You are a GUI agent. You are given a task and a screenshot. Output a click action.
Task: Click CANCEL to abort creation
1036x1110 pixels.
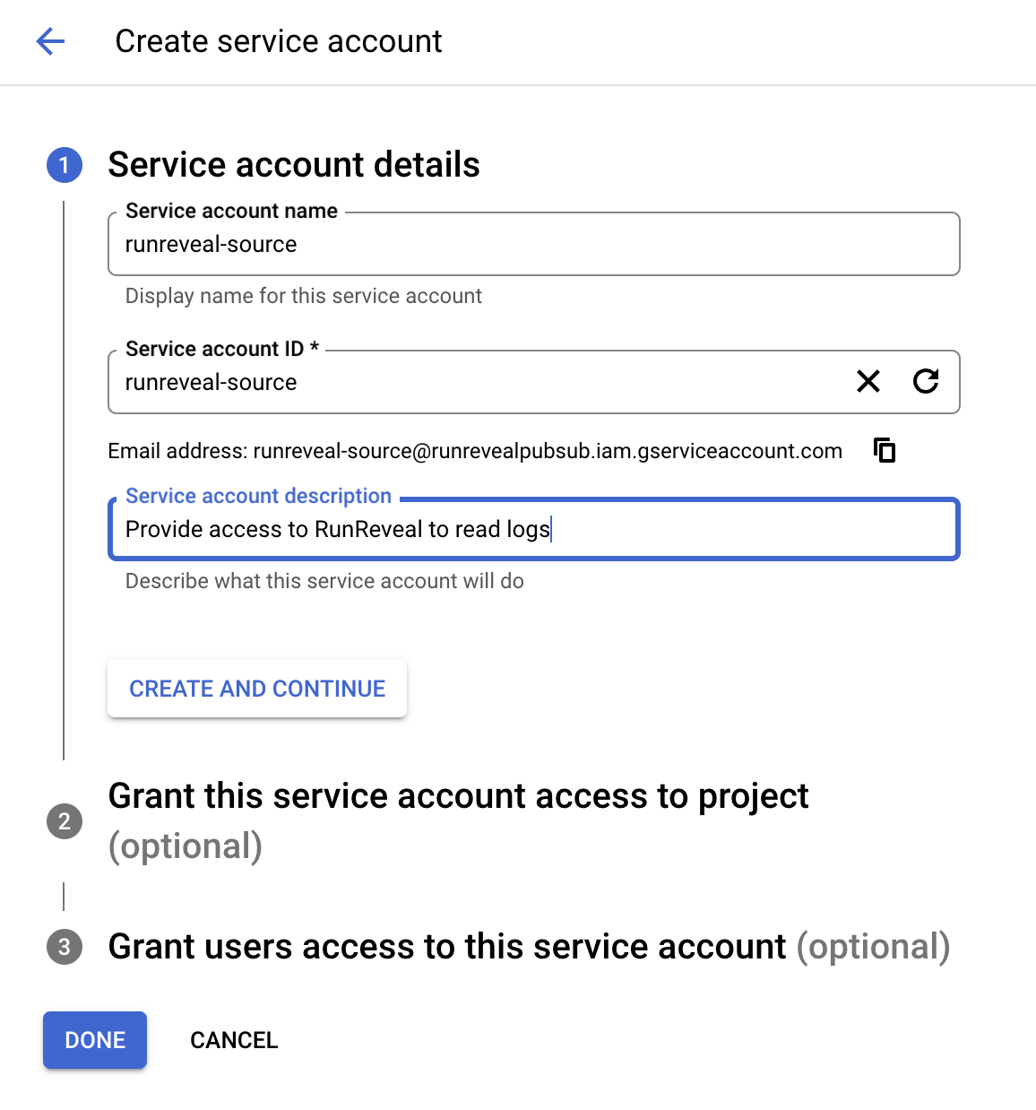(233, 1039)
